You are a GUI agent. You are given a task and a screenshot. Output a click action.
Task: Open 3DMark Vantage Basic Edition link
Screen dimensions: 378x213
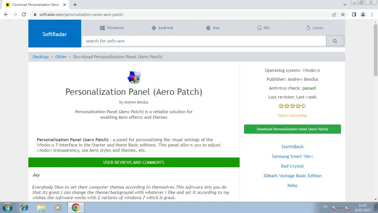tap(292, 176)
